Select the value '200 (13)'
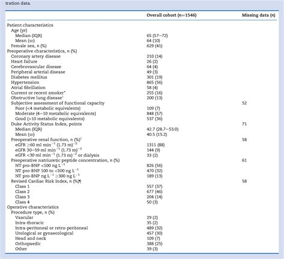This screenshot has height=259, width=284. pyautogui.click(x=155, y=98)
